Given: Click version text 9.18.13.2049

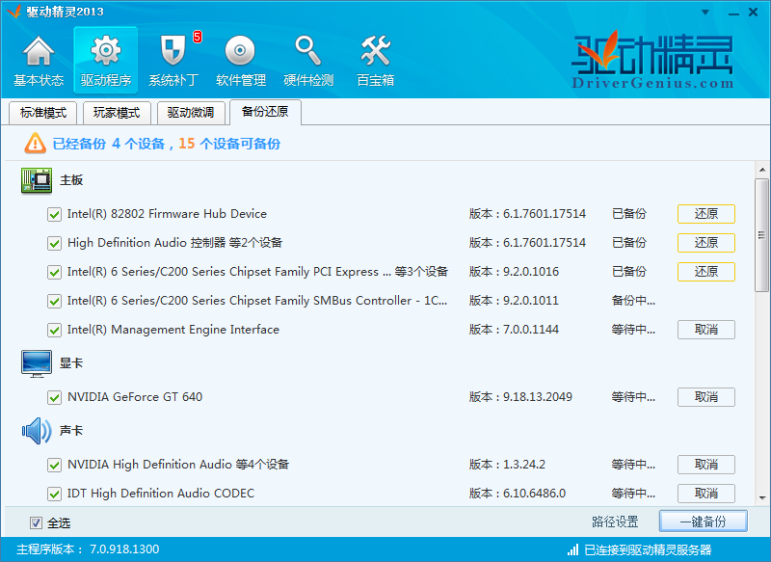Looking at the screenshot, I should click(x=538, y=397).
